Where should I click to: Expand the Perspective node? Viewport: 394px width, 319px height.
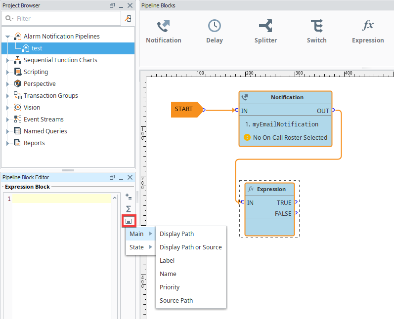click(7, 84)
